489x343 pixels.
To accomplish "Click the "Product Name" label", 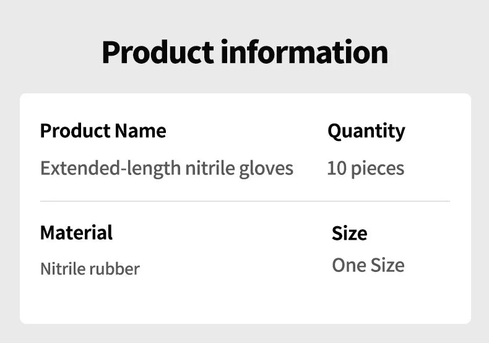I will pyautogui.click(x=103, y=131).
